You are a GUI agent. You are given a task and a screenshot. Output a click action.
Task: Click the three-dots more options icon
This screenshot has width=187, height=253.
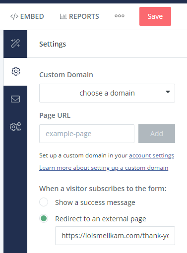point(120,16)
